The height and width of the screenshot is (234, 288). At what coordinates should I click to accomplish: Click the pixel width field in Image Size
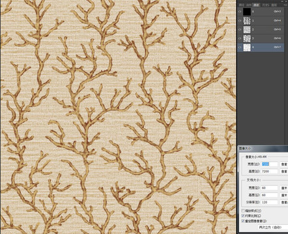point(270,164)
